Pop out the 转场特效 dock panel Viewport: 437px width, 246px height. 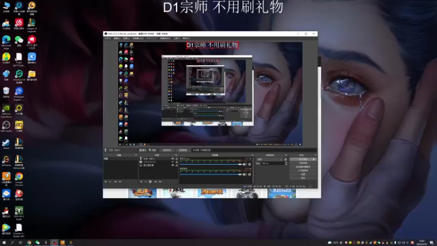click(286, 155)
